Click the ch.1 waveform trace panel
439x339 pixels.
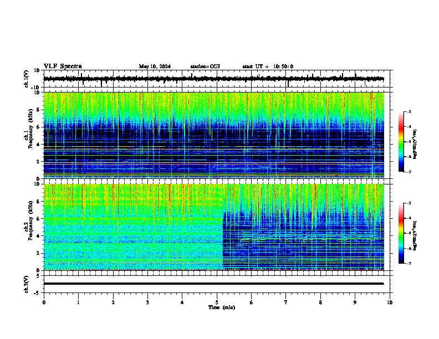click(218, 79)
